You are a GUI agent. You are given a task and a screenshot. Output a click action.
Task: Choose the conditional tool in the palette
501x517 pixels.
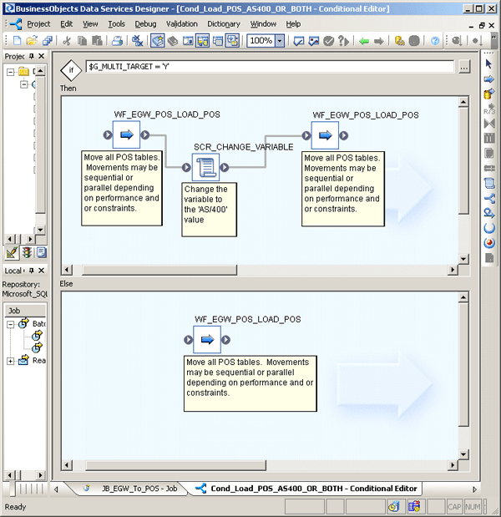488,198
